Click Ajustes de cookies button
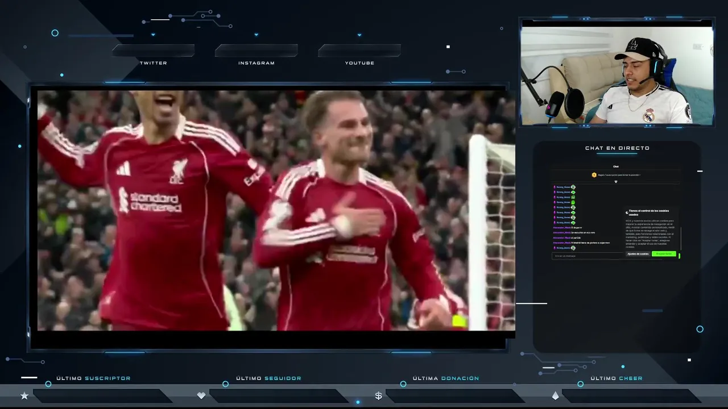 [x=638, y=254]
